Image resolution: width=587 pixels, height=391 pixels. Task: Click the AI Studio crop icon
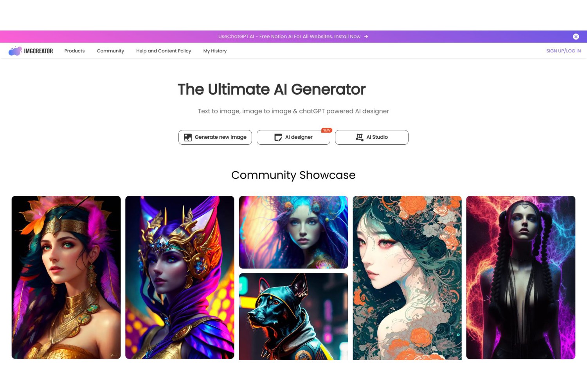(359, 137)
